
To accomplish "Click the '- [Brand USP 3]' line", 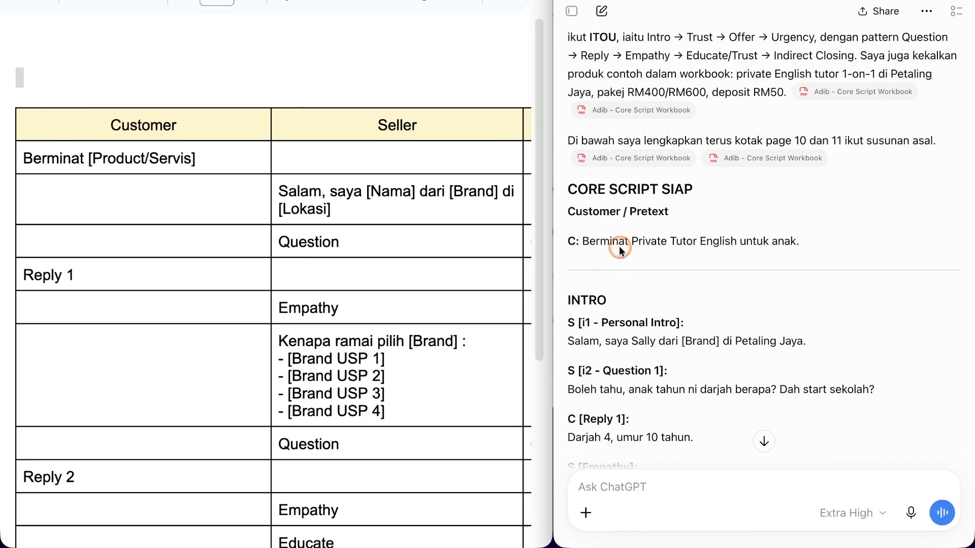I will click(332, 394).
